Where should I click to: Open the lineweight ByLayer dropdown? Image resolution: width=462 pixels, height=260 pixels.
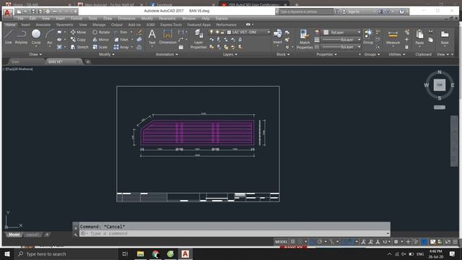pyautogui.click(x=341, y=40)
